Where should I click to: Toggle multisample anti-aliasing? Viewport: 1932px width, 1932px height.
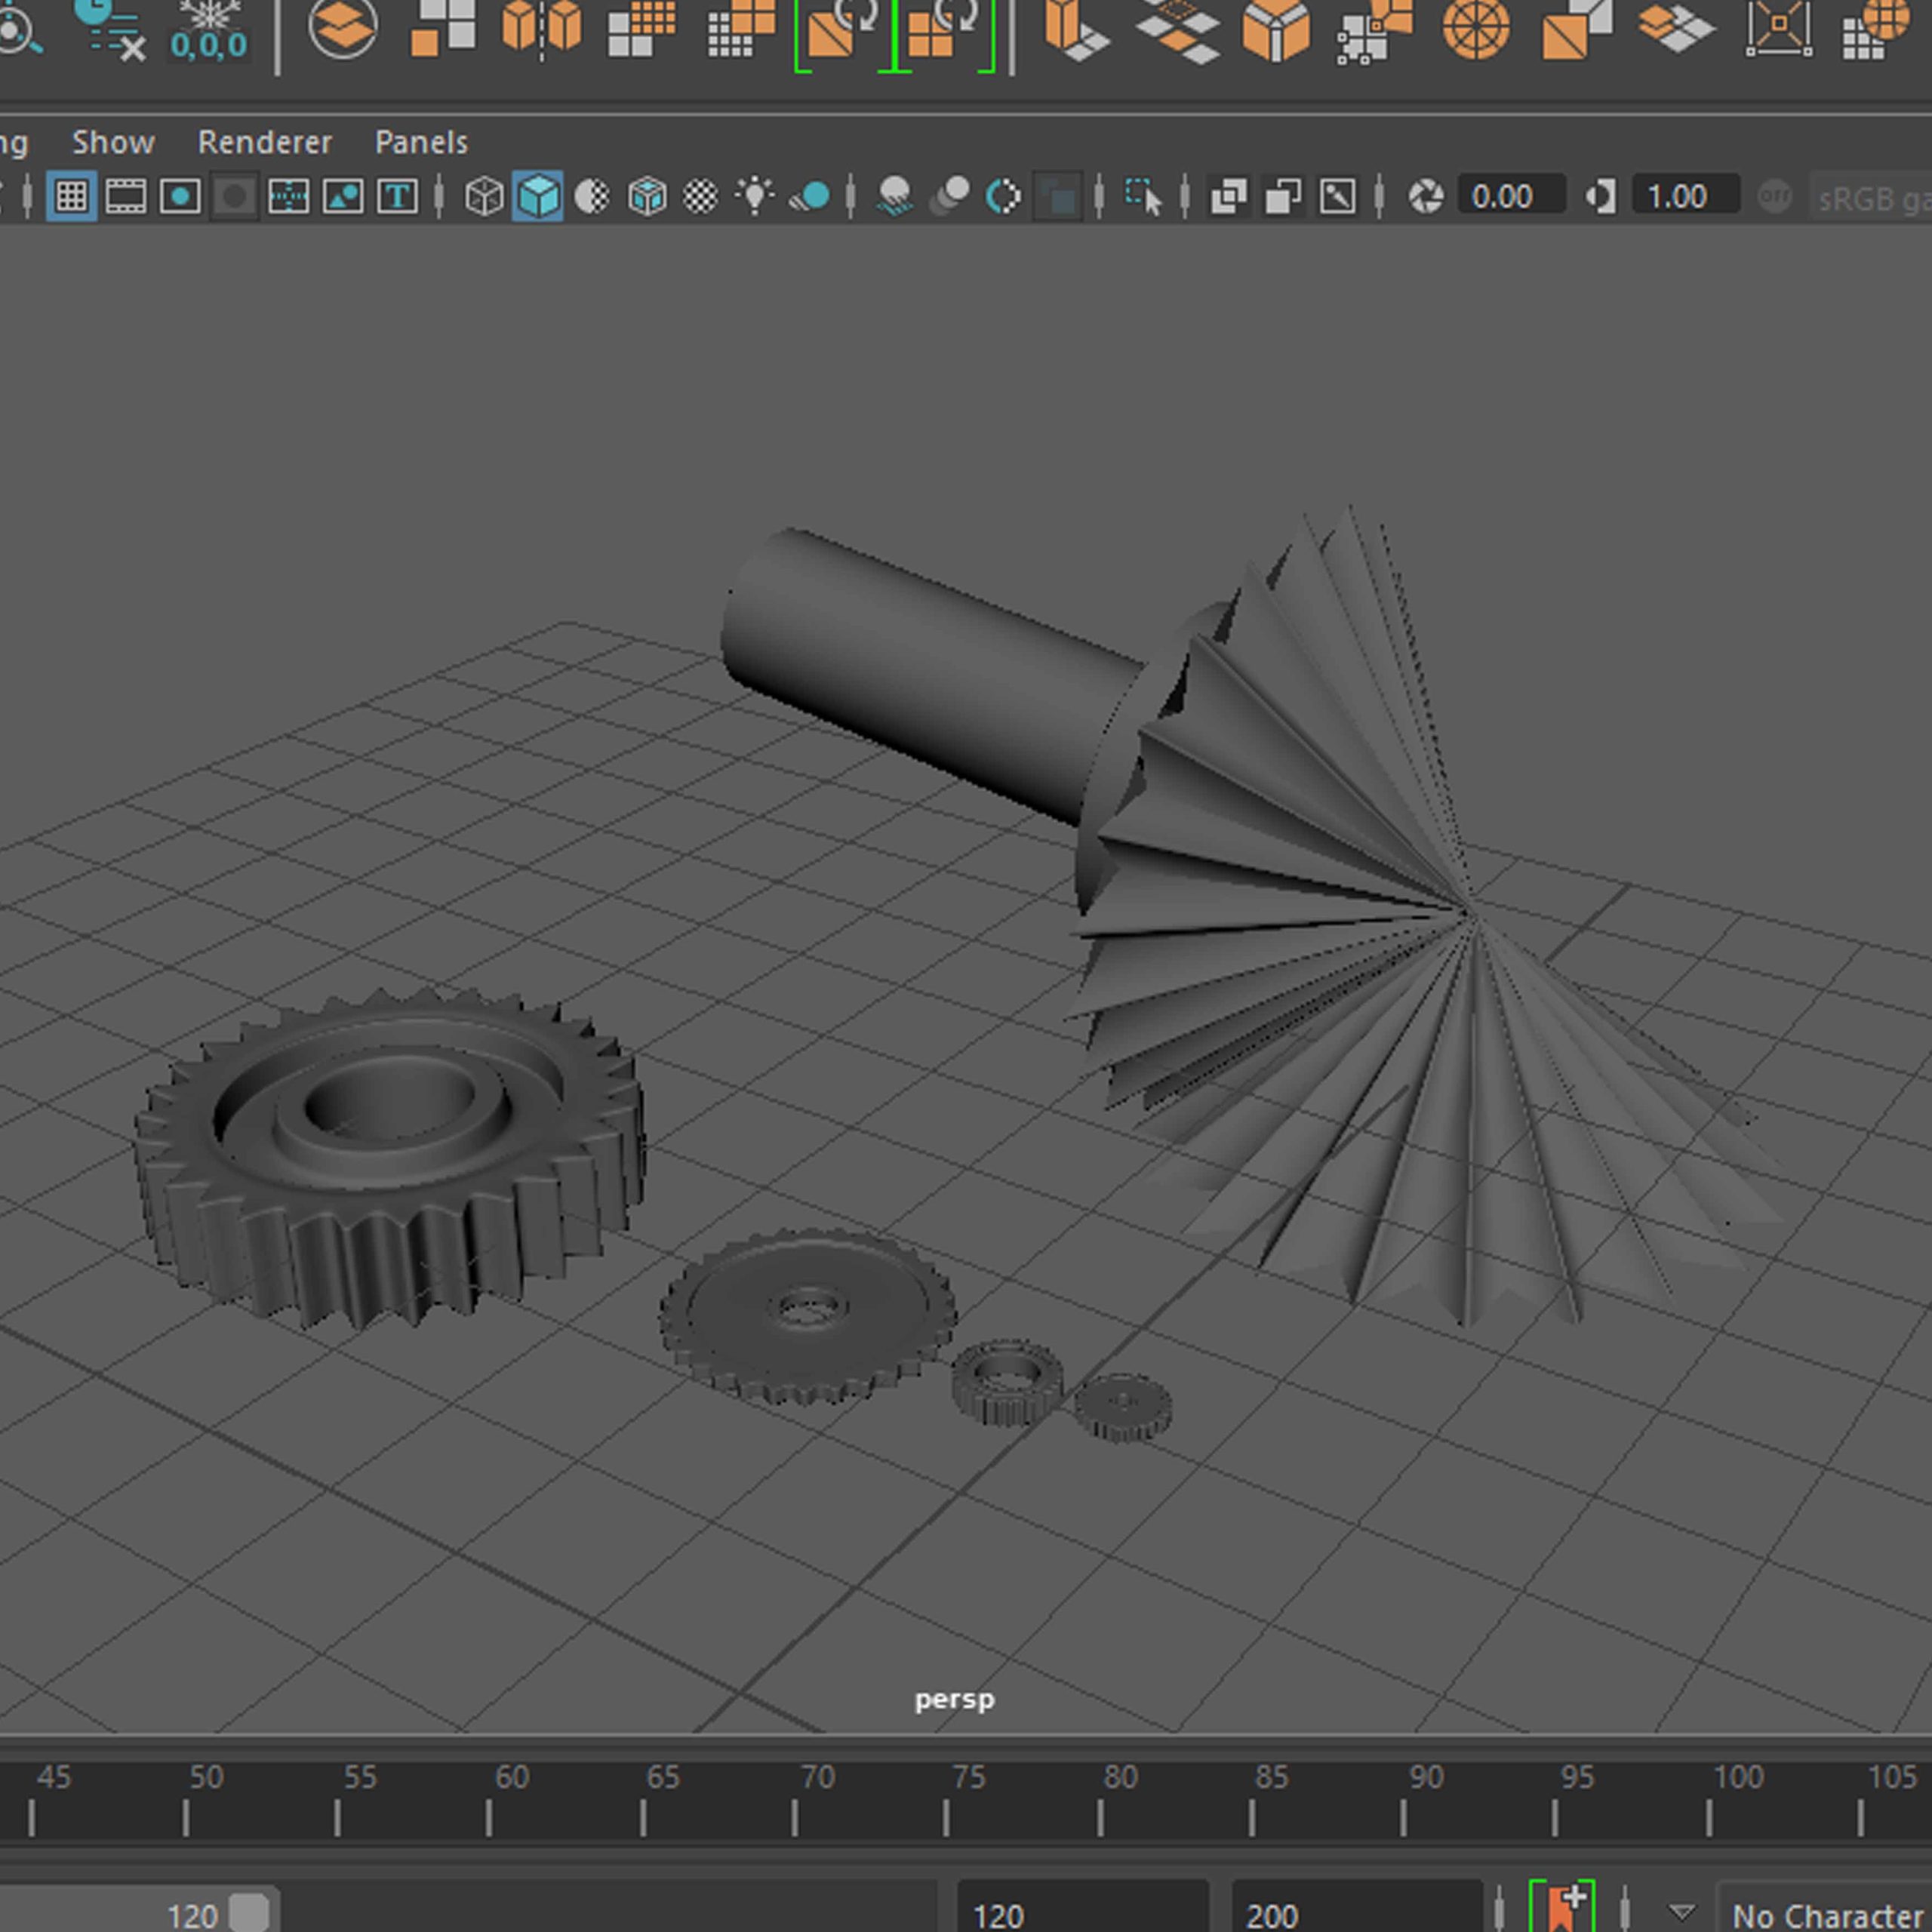pyautogui.click(x=1003, y=196)
